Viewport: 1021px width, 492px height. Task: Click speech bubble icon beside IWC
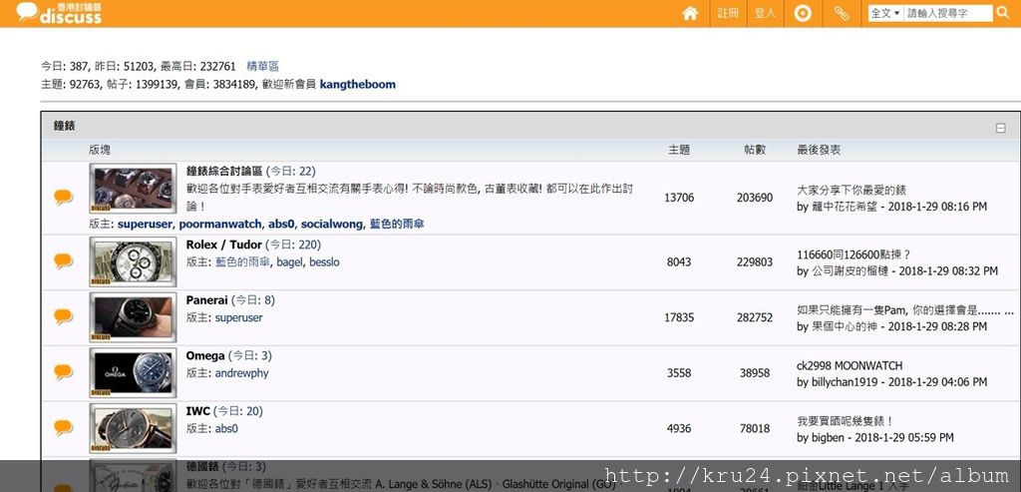(x=63, y=427)
